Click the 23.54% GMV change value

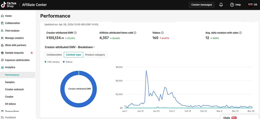pos(71,38)
